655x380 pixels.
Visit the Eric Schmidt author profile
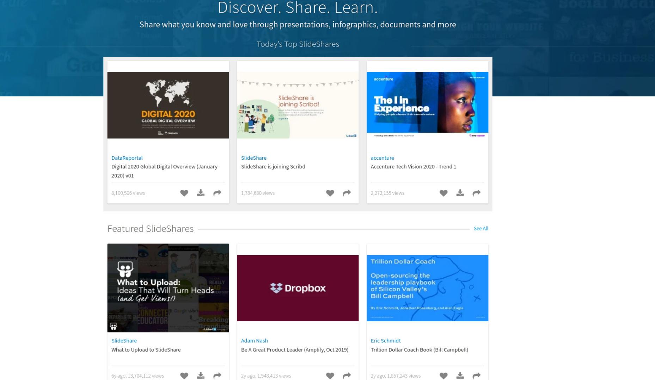(386, 341)
